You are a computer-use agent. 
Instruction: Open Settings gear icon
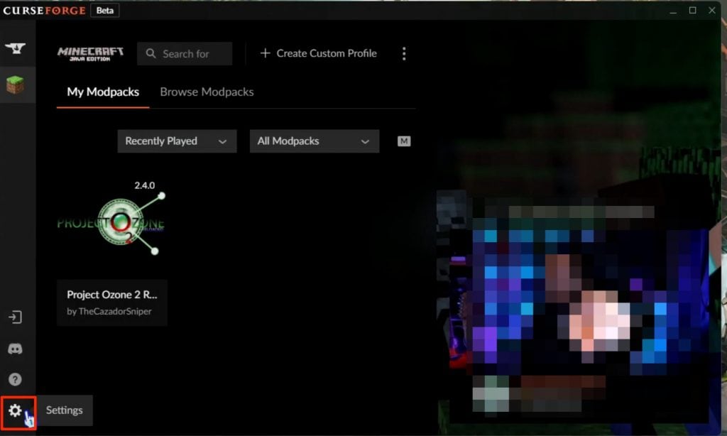[16, 410]
